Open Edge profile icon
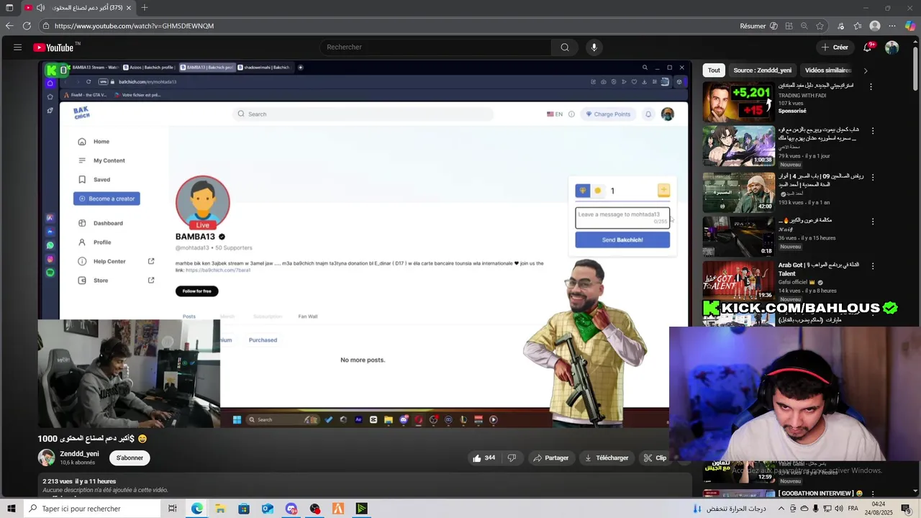 click(x=875, y=26)
